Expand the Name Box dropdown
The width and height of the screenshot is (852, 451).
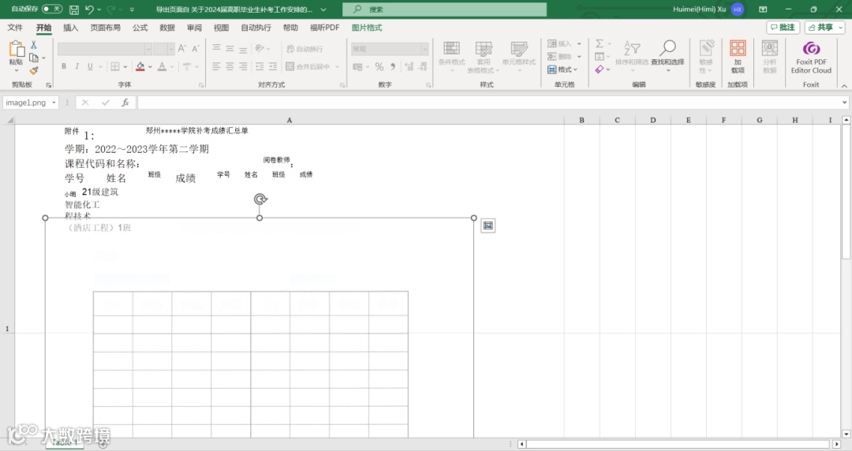coord(54,102)
